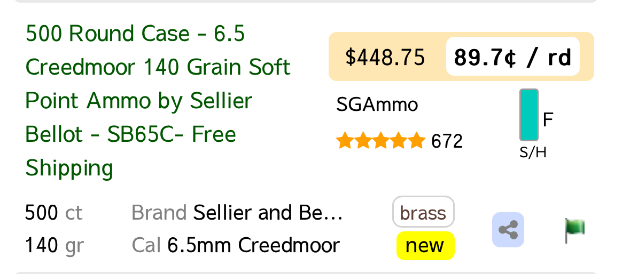Click the 89.7¢ / rd price badge

pyautogui.click(x=512, y=57)
